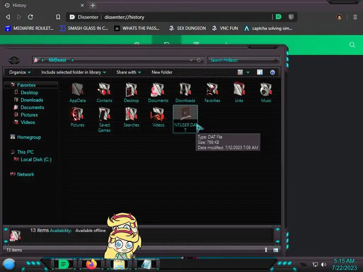Open the Share with dropdown
363x272 pixels.
click(128, 72)
